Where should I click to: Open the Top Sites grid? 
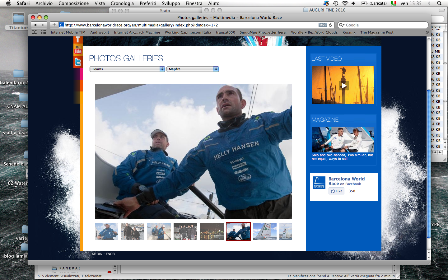point(44,32)
